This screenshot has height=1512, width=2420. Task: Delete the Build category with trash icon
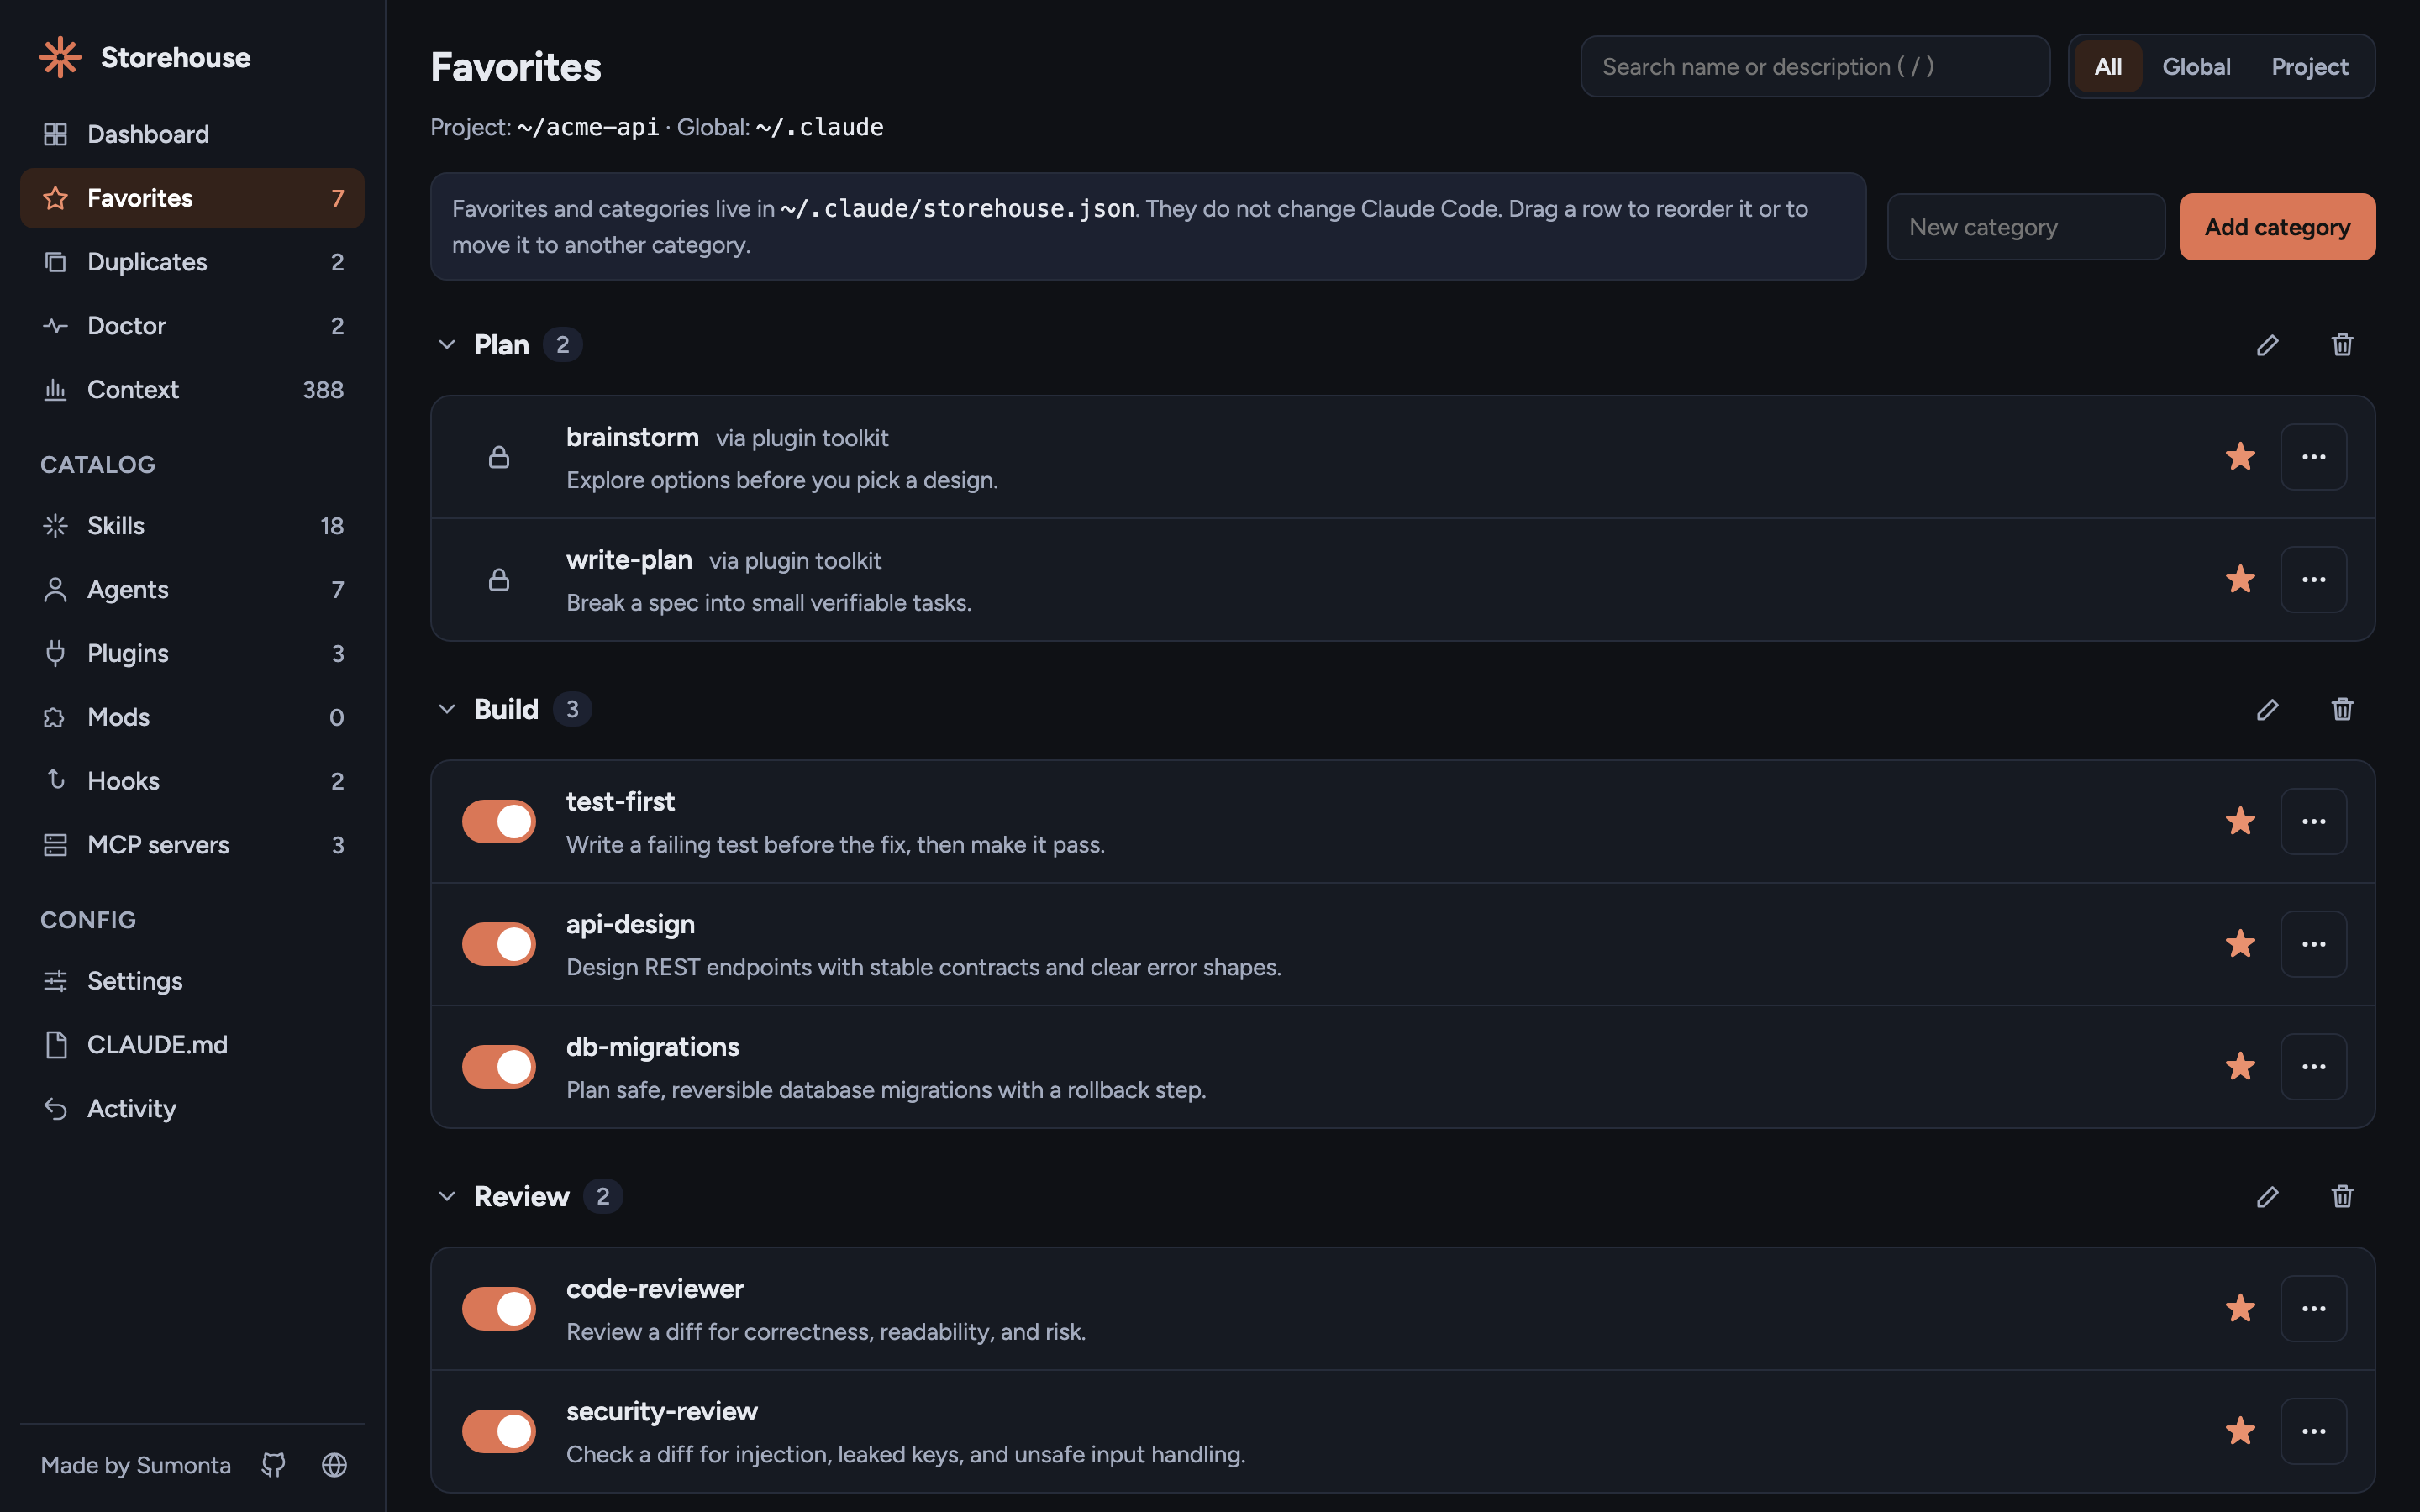(x=2342, y=709)
